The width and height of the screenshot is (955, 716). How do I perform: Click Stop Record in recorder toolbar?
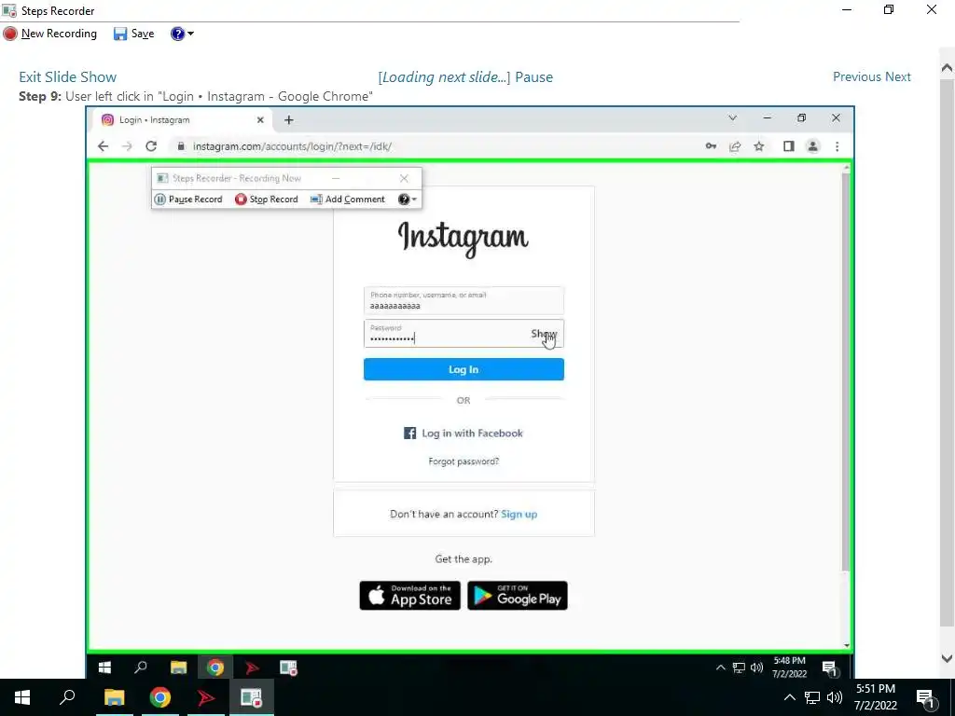point(267,200)
